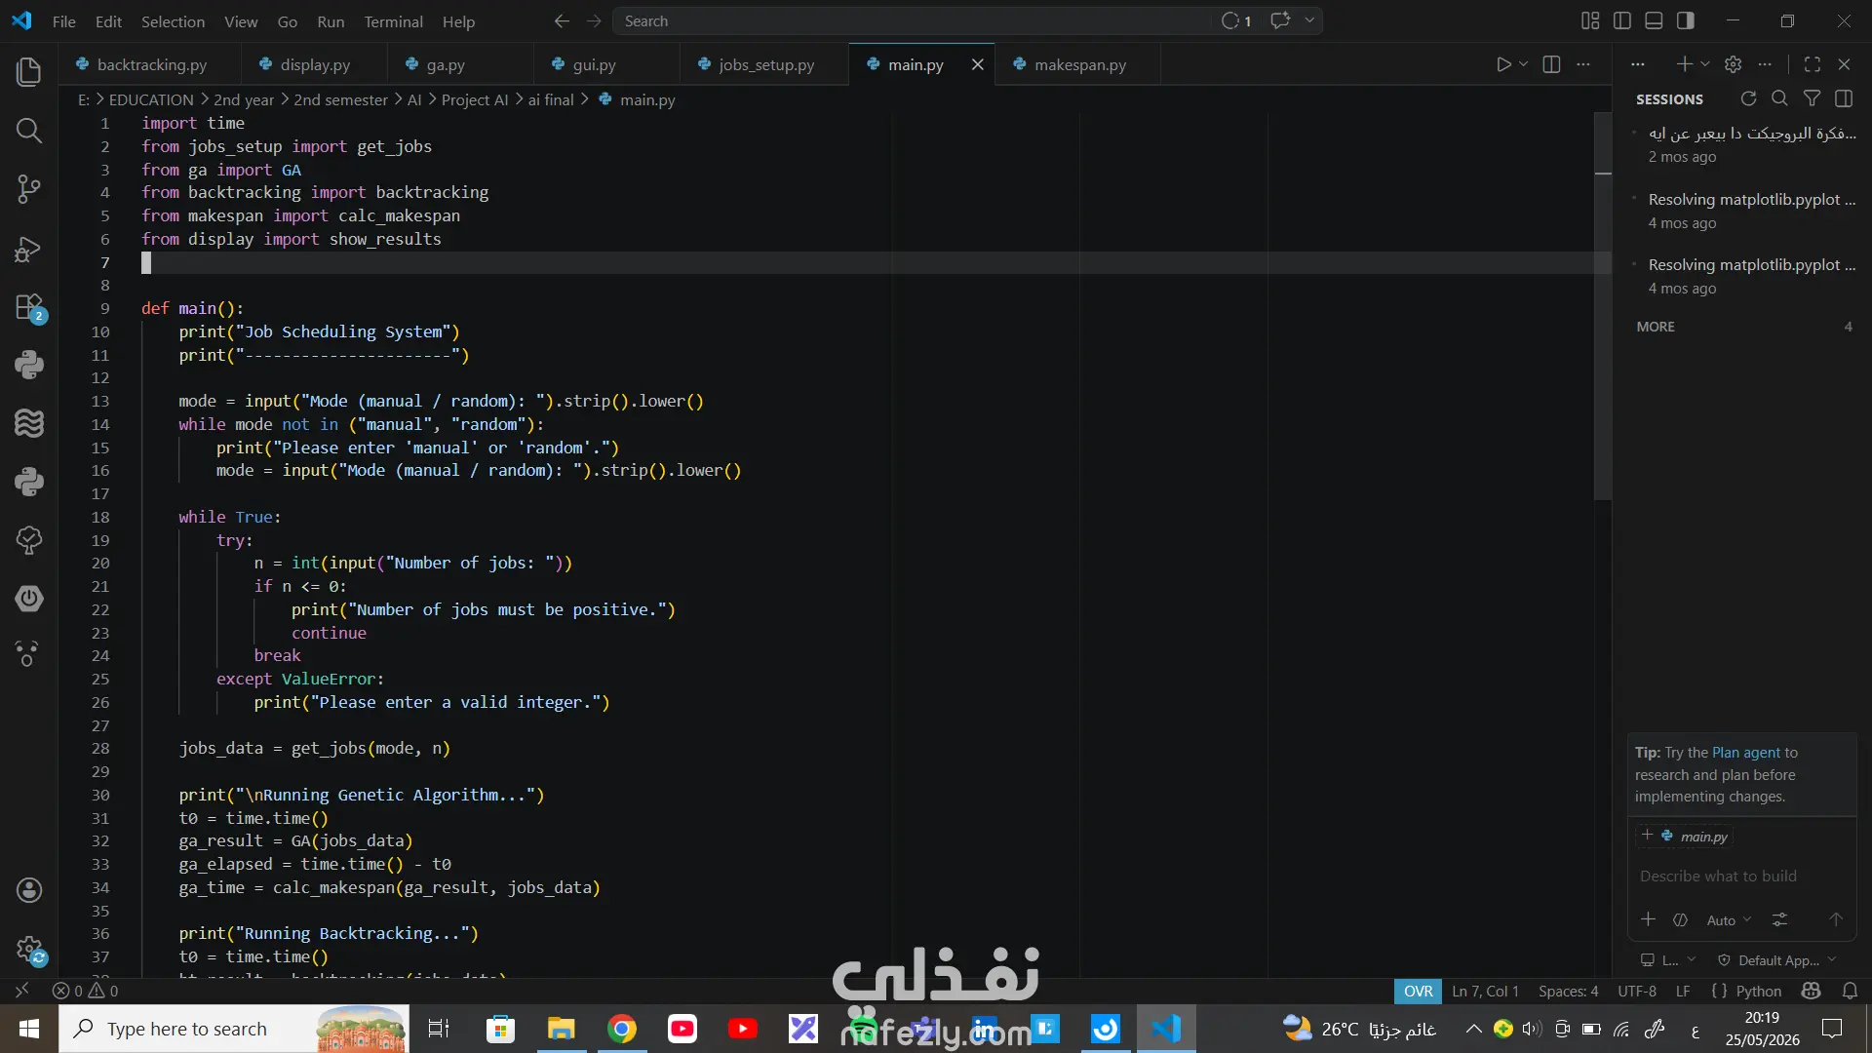This screenshot has height=1053, width=1872.
Task: Open the Explorer view in activity bar
Action: [x=29, y=71]
